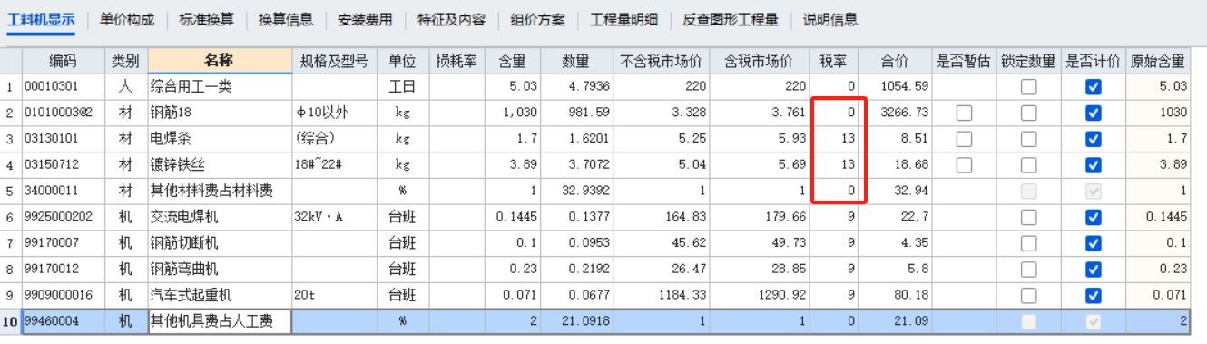Click the 原始含量 column header
This screenshot has width=1207, height=344.
coord(1157,61)
